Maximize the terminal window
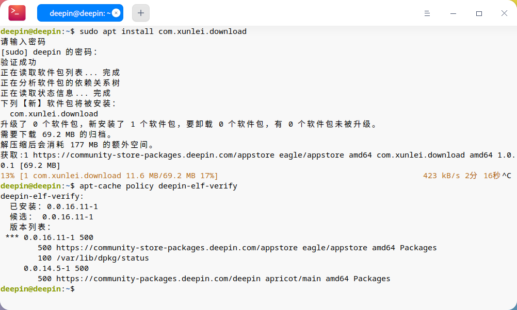This screenshot has width=517, height=310. tap(479, 13)
